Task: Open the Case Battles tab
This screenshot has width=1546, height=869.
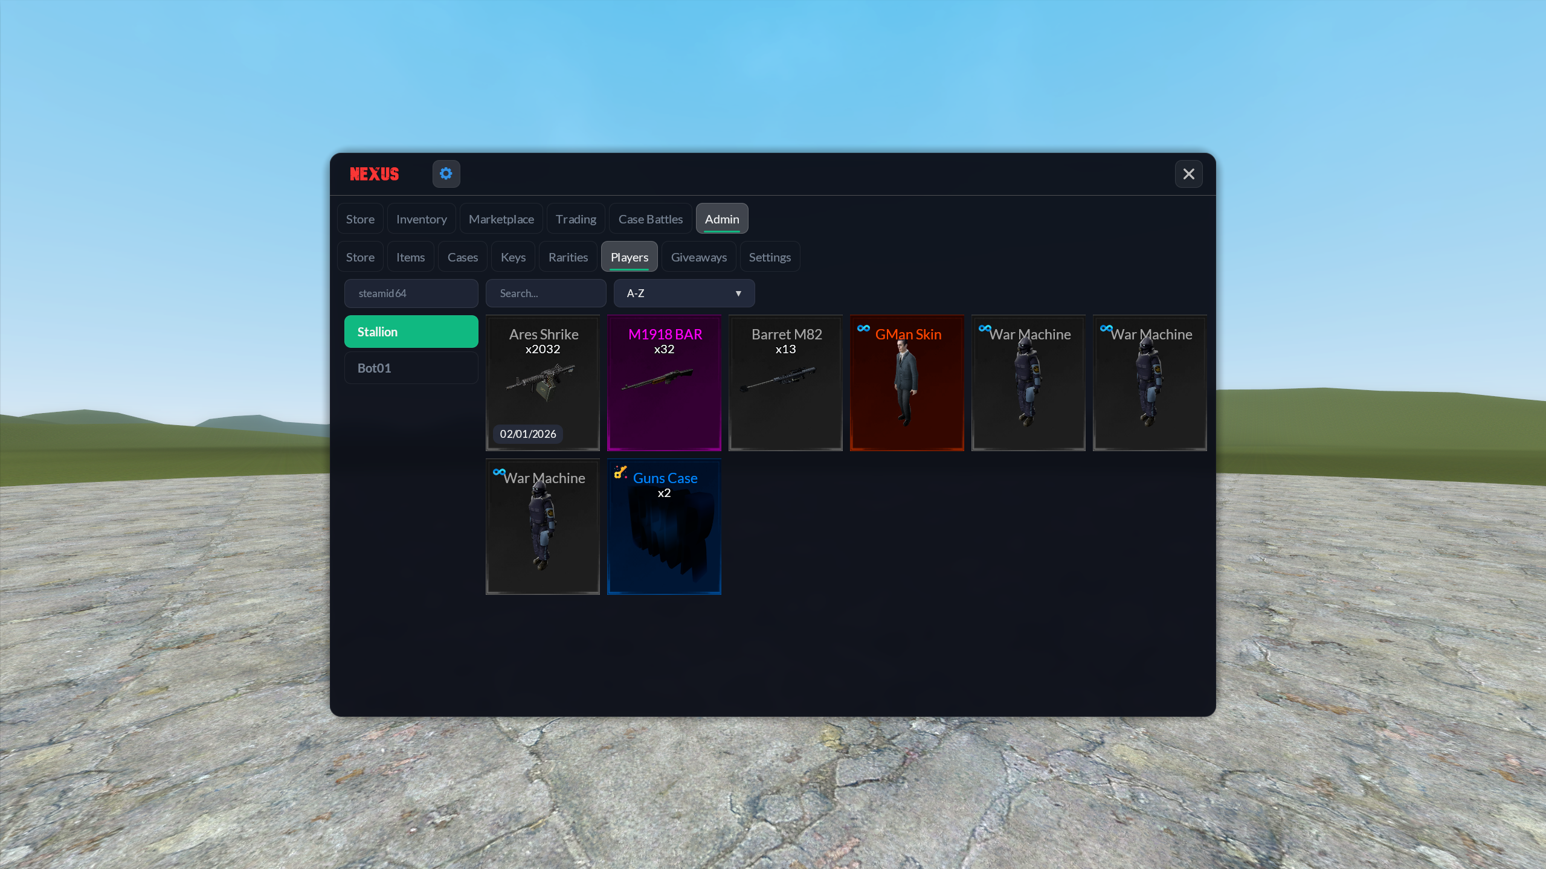Action: point(650,219)
